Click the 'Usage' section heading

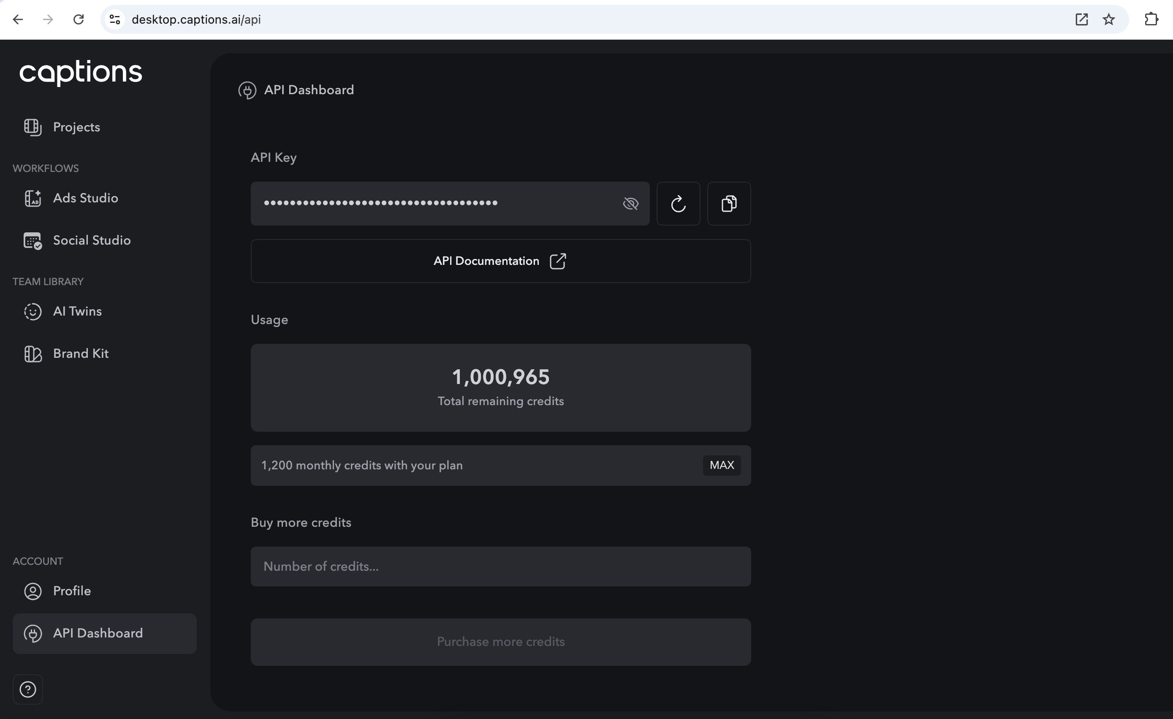tap(269, 320)
